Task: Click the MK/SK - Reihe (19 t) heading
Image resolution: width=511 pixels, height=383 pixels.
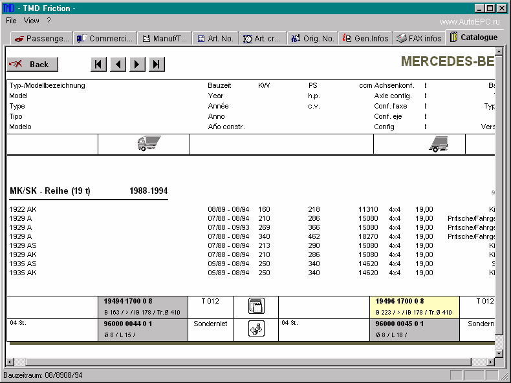Action: click(x=50, y=191)
